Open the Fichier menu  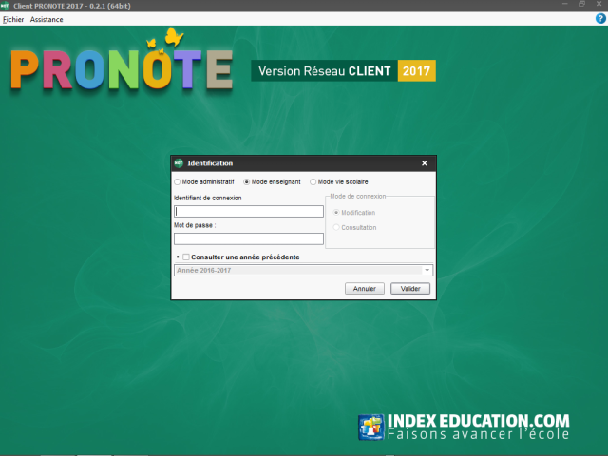[13, 19]
